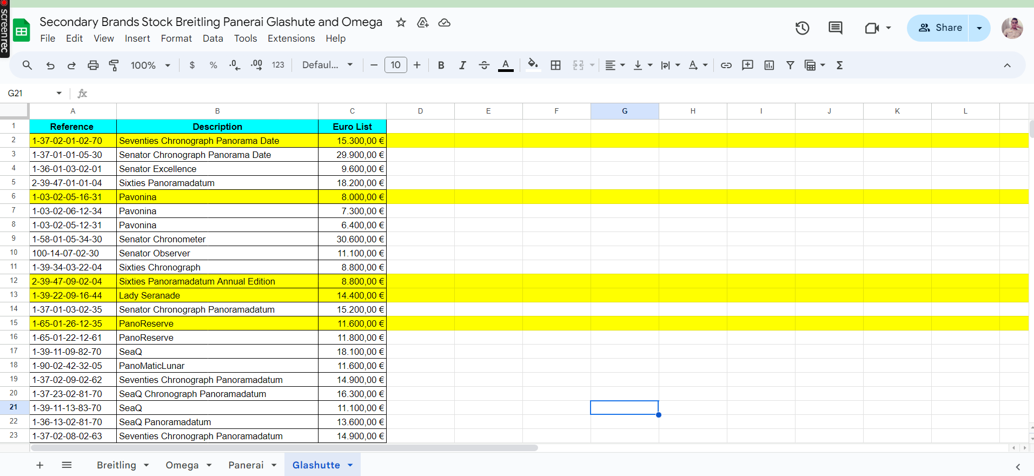
Task: Star this spreadsheet
Action: 401,22
